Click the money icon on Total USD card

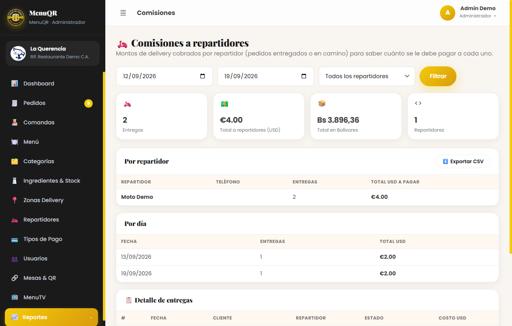pyautogui.click(x=224, y=104)
